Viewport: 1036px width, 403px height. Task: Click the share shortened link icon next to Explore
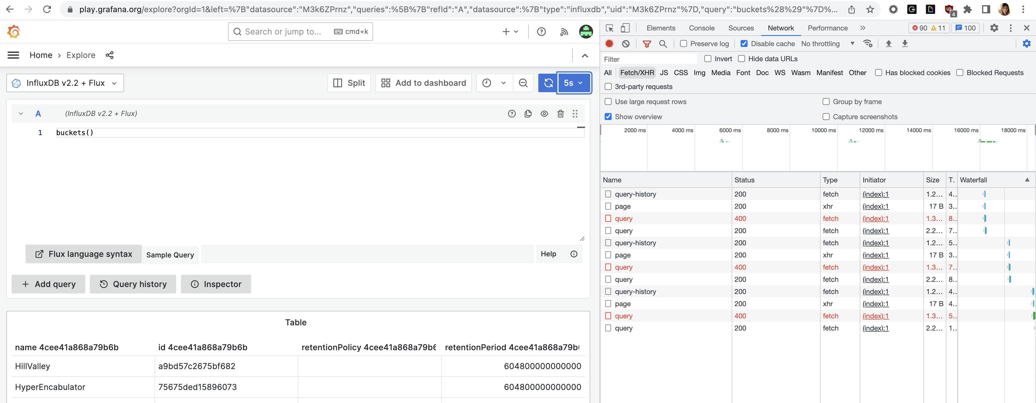pyautogui.click(x=109, y=55)
